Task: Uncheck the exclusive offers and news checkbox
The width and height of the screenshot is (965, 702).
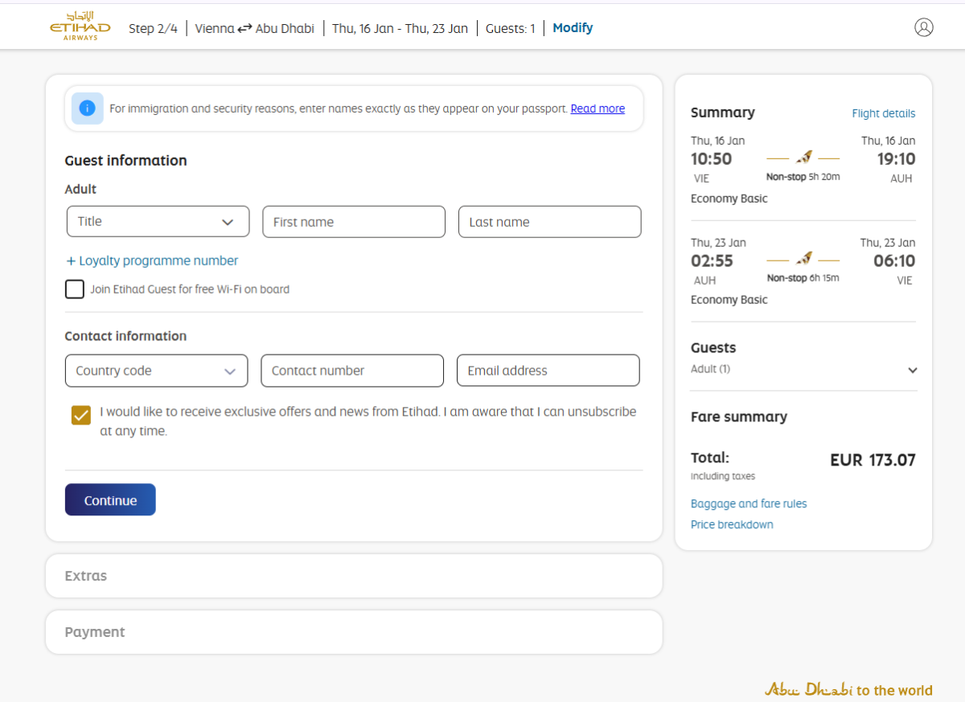Action: 81,415
